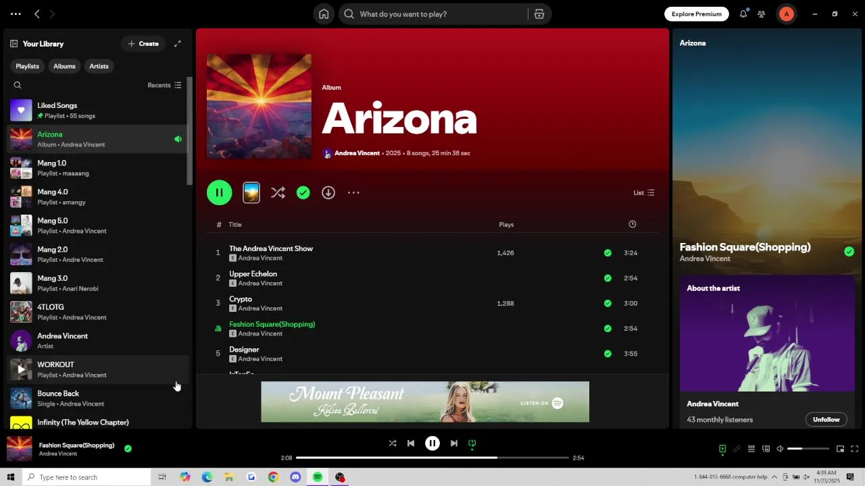The height and width of the screenshot is (486, 865).
Task: Seek in the playback progress bar
Action: [x=432, y=458]
